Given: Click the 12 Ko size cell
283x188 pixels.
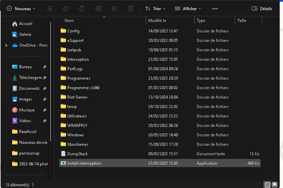Looking at the screenshot, I should [x=255, y=154].
